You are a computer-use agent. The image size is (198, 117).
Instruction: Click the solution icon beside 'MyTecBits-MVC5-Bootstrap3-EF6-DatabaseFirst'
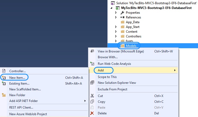pos(113,3)
